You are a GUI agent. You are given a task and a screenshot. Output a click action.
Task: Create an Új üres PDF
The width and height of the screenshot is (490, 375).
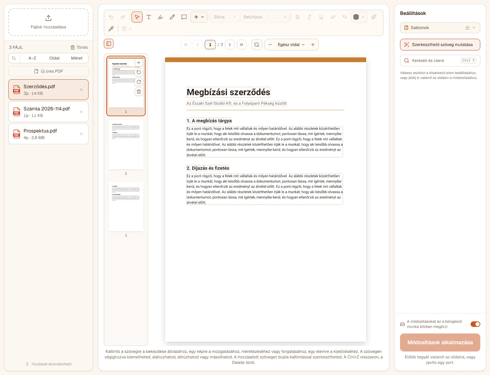point(48,71)
